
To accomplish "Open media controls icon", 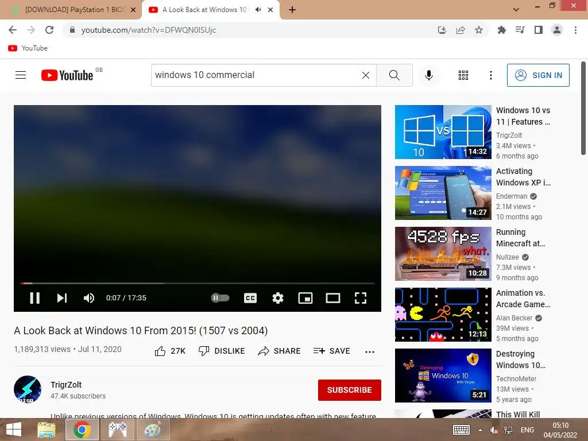I will coord(520,30).
